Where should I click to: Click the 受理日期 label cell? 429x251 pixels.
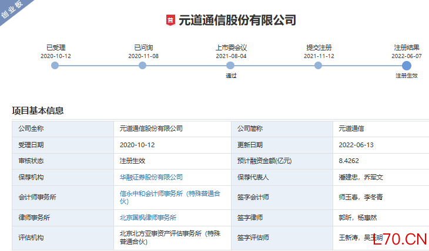[x=63, y=145]
